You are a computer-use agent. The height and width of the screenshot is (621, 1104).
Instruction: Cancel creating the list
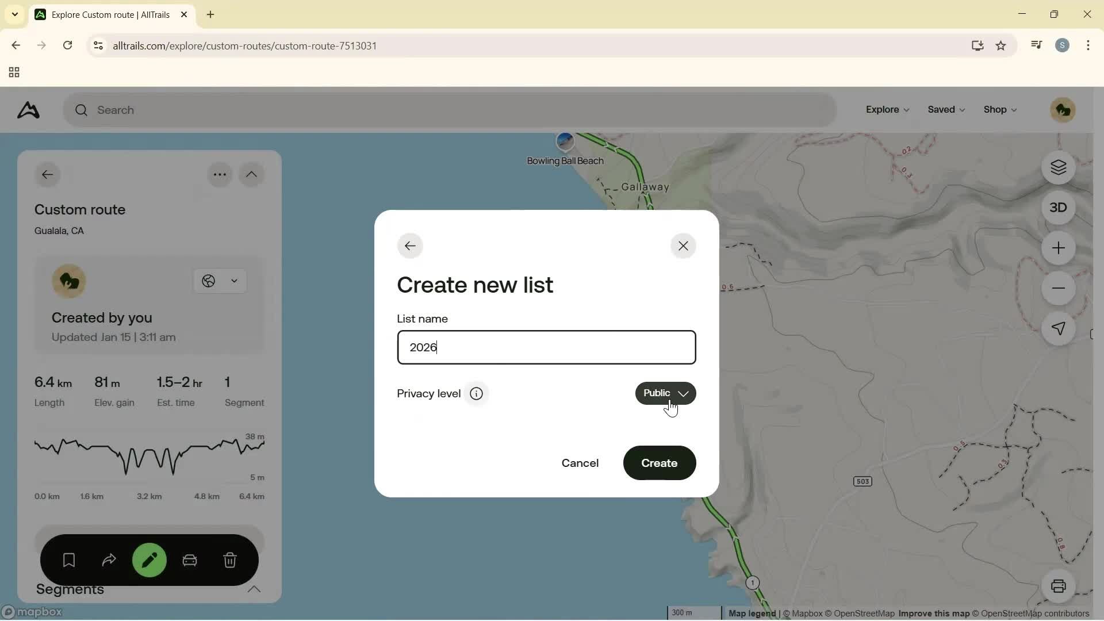click(x=580, y=463)
